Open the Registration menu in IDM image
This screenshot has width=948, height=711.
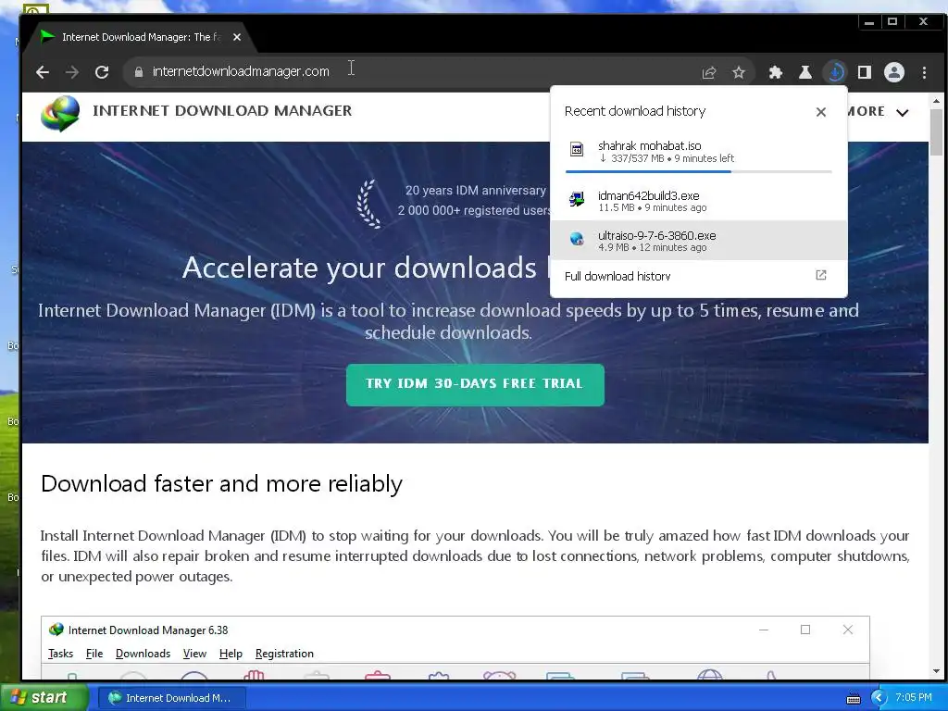click(284, 654)
